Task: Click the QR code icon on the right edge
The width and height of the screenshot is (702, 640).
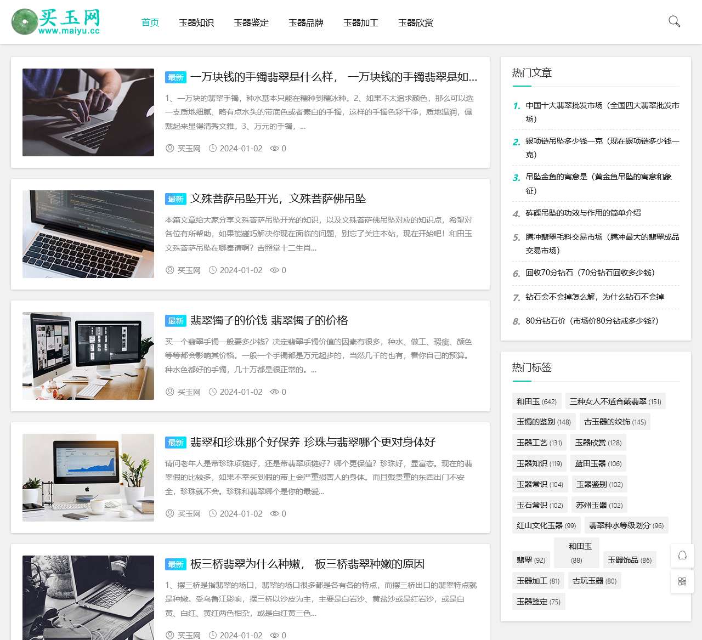Action: (x=682, y=582)
